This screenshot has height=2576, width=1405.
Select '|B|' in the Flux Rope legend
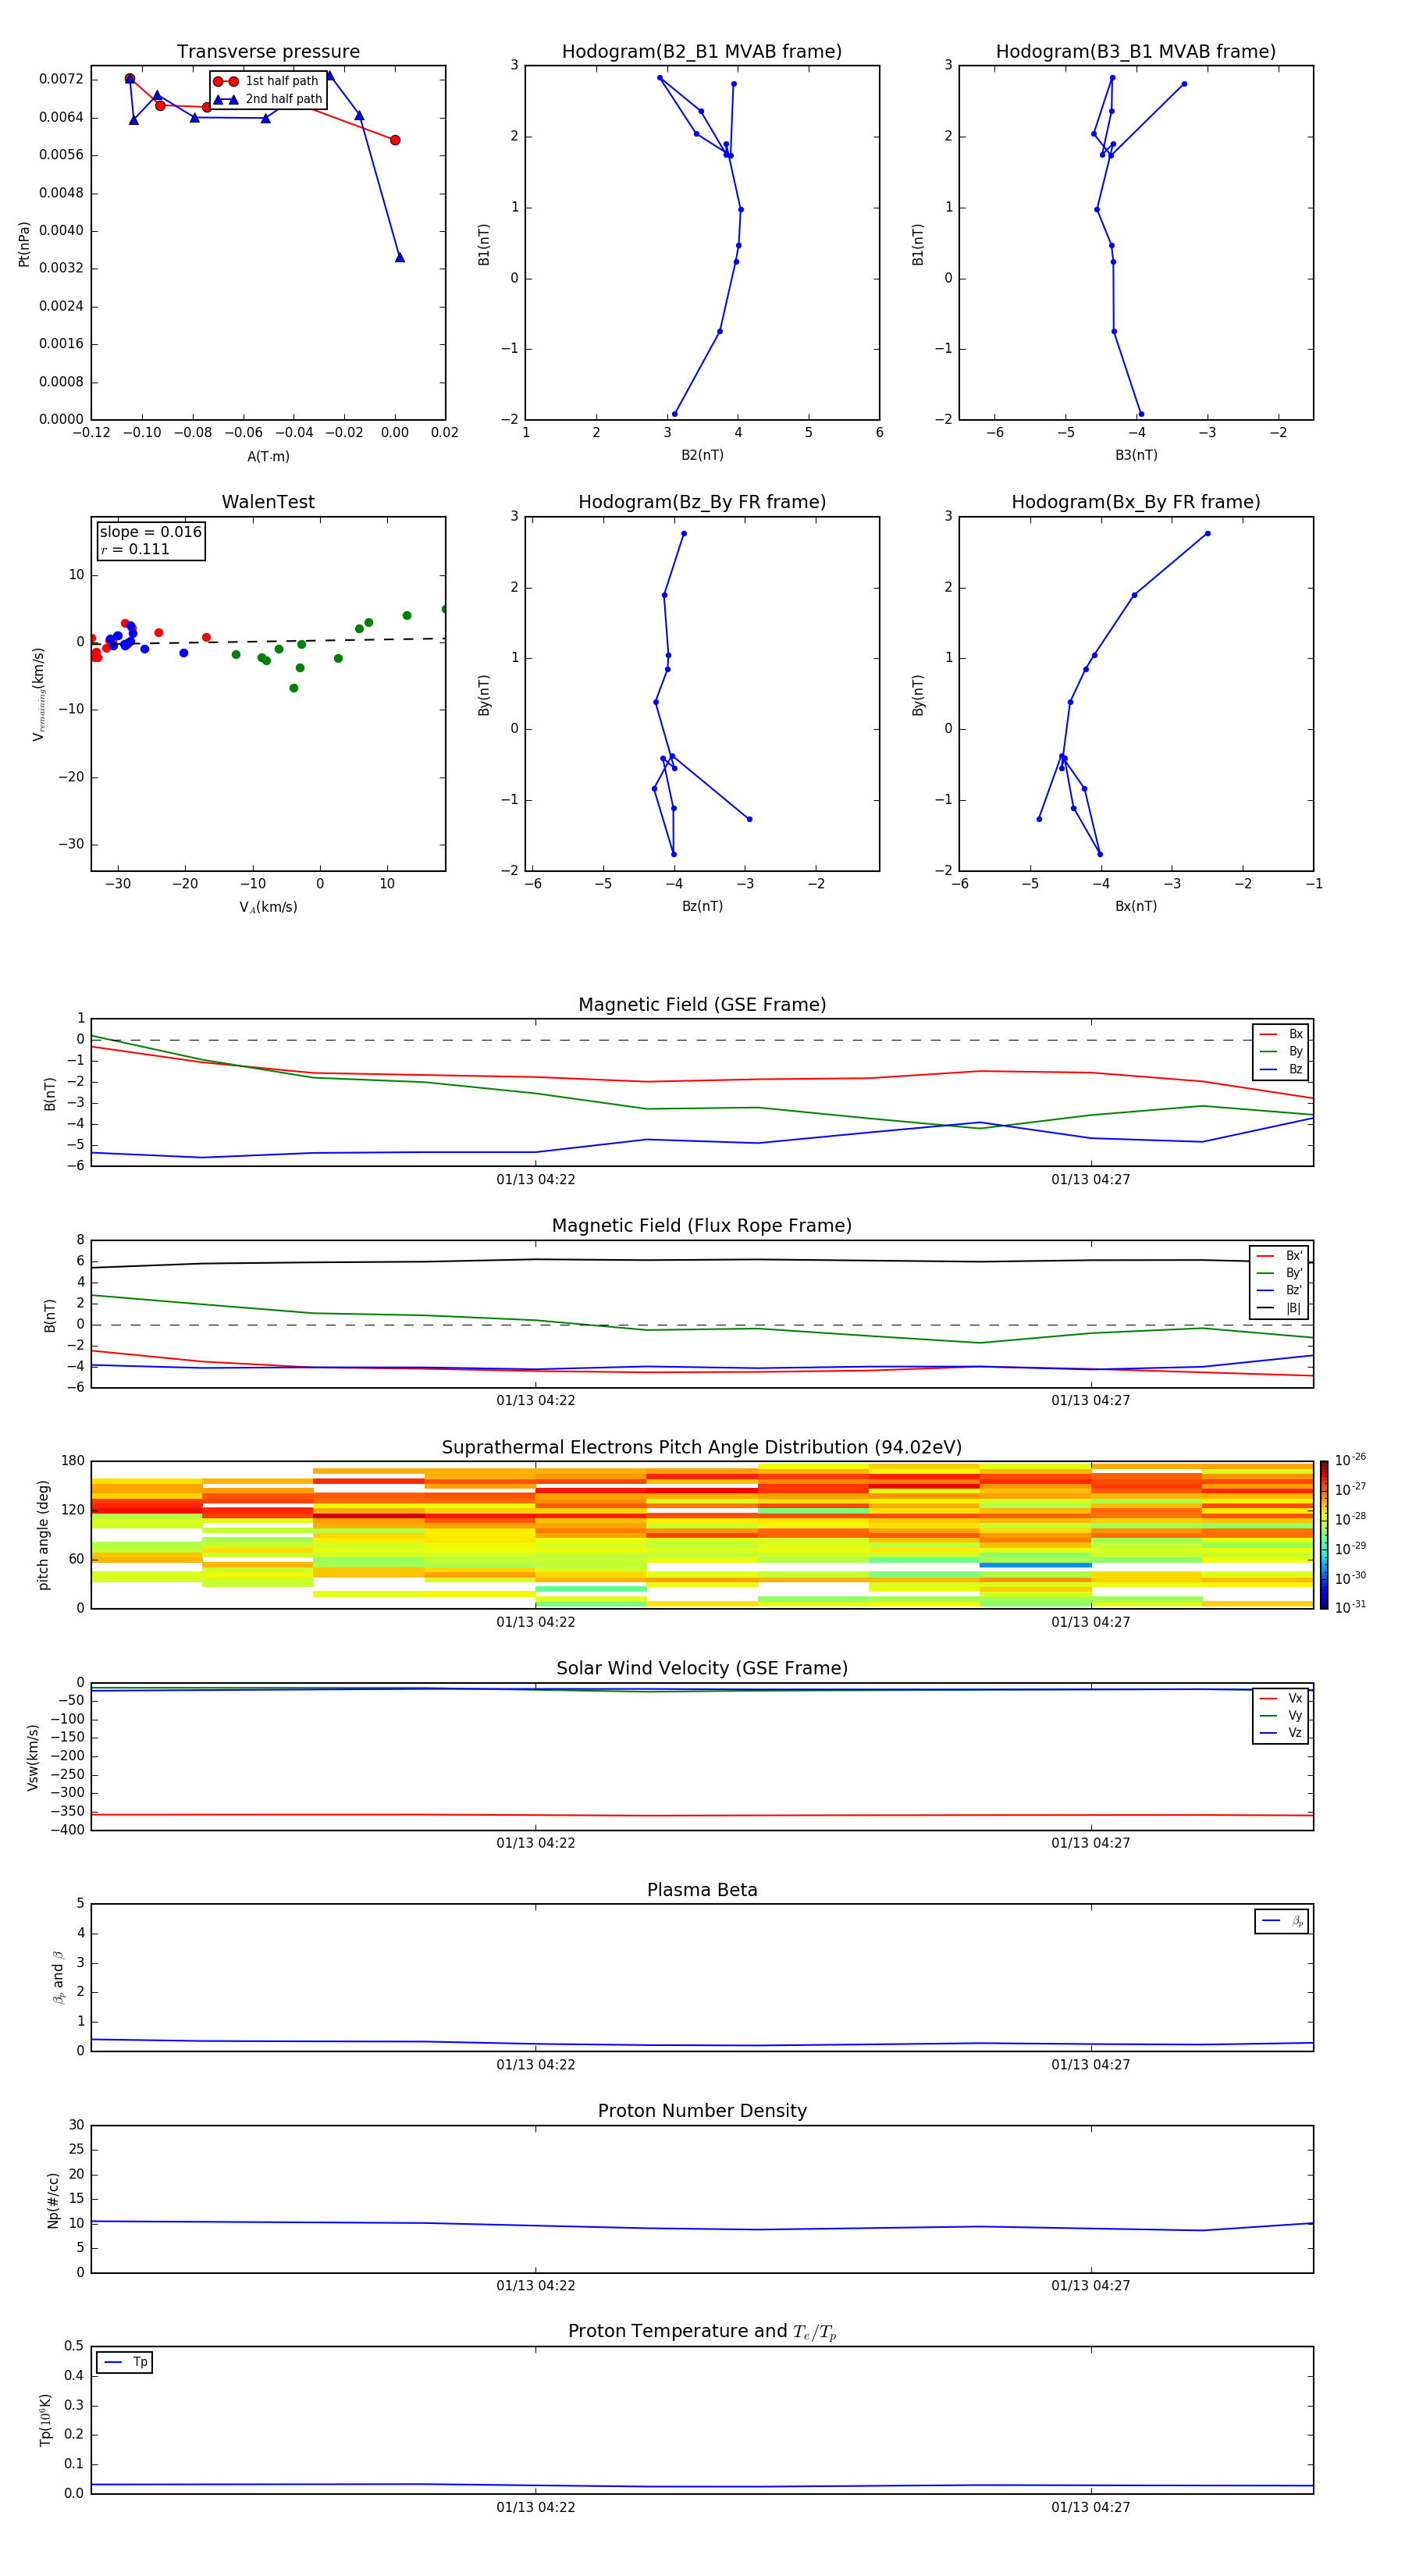coord(1280,1308)
